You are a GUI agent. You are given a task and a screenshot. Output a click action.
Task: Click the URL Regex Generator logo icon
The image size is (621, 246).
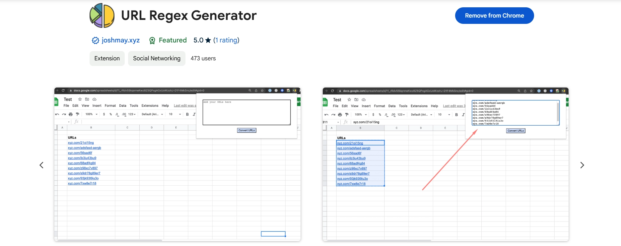102,16
